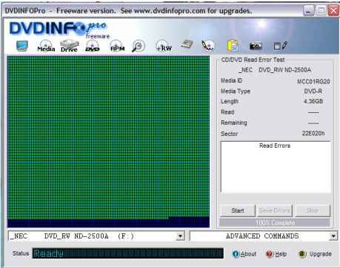This screenshot has height=268, width=340.
Task: Click inside the Read Errors list box
Action: click(276, 168)
